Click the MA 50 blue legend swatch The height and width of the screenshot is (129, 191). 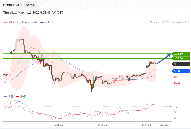pyautogui.click(x=42, y=22)
